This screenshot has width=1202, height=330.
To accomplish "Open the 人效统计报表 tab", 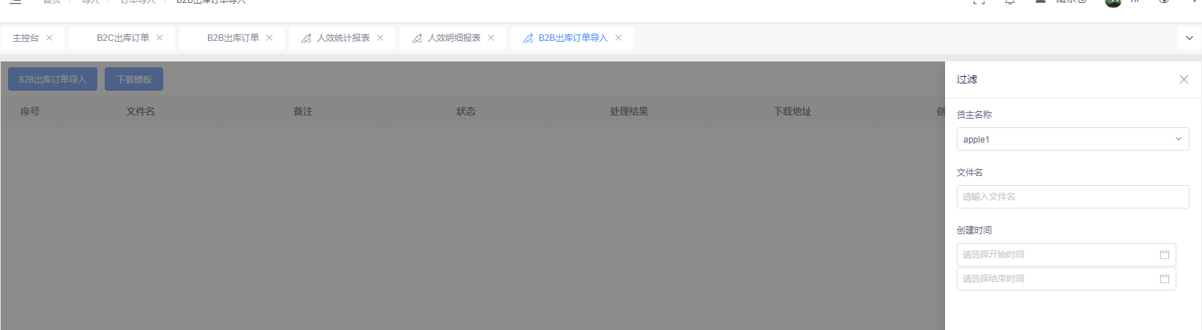I will click(343, 38).
